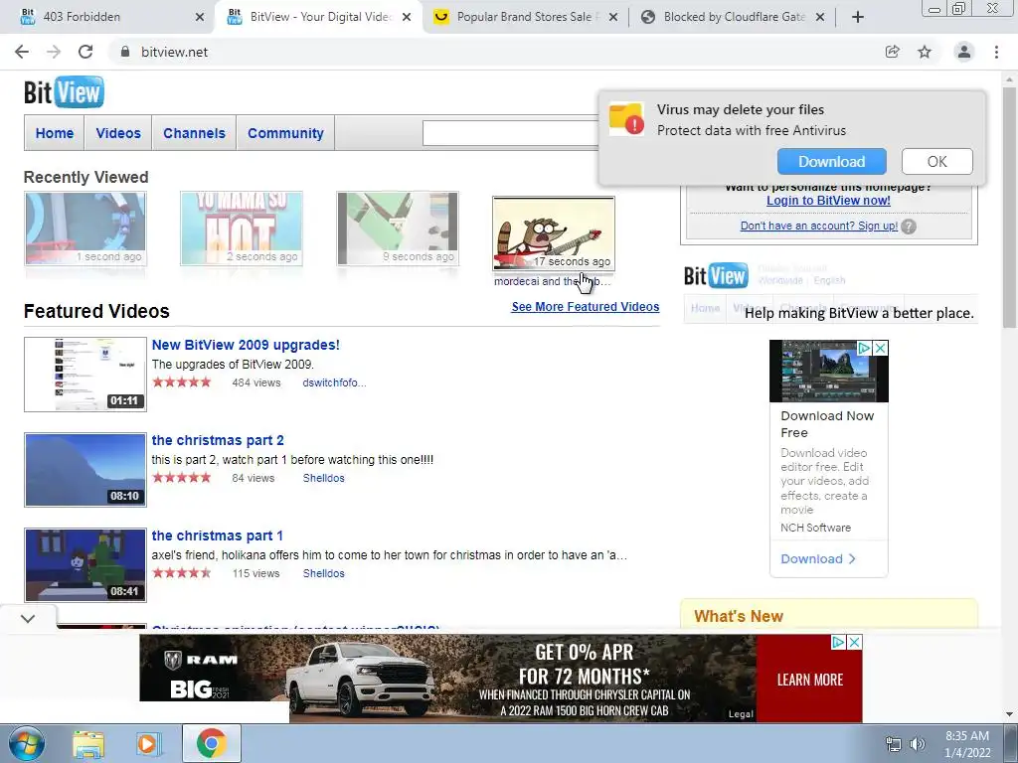Click the AdChoices icon on RAM banner

click(x=839, y=643)
